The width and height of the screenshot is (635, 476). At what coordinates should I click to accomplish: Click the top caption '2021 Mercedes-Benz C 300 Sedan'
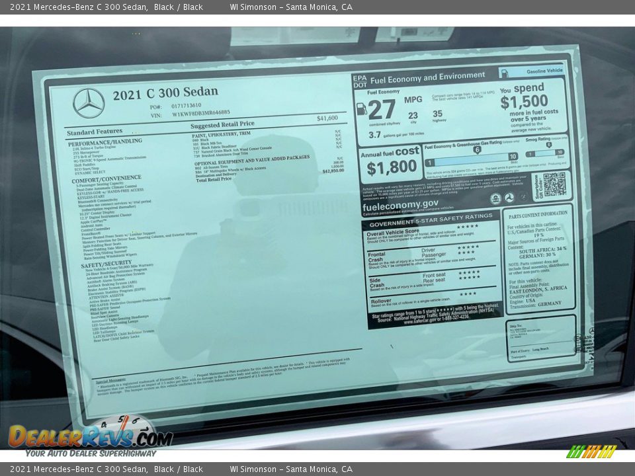(78, 7)
